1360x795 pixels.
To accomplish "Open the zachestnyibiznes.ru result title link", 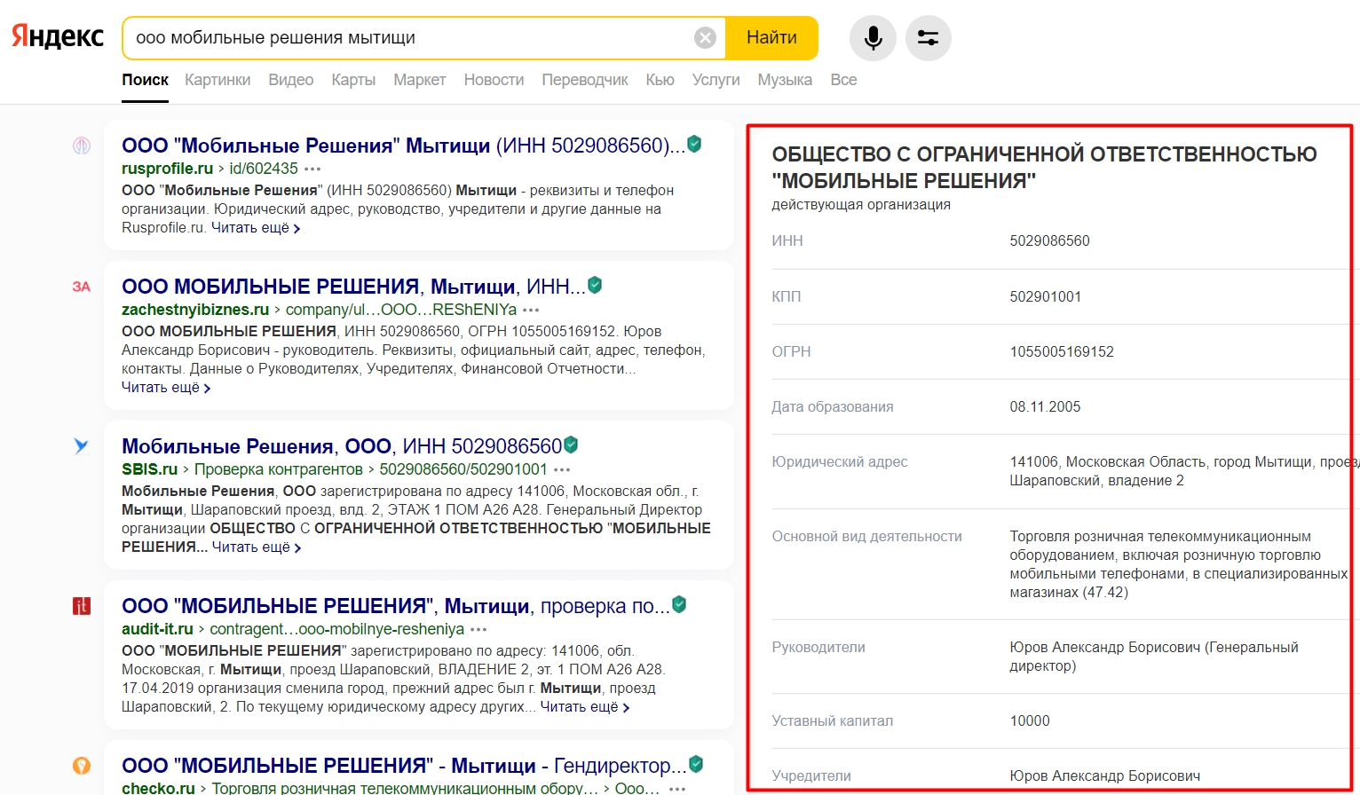I will 352,287.
